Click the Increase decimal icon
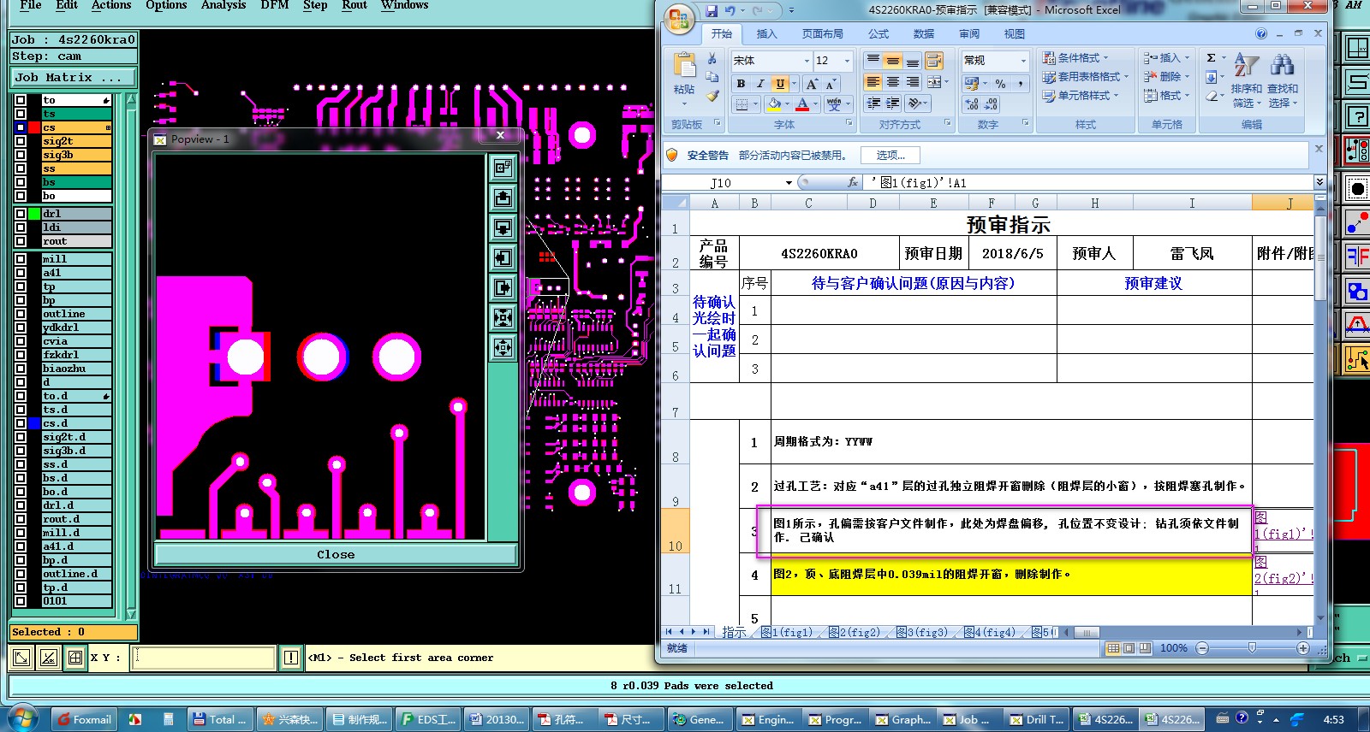 point(972,103)
